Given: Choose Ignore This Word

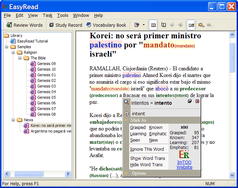Looking at the screenshot, I should [147, 149].
